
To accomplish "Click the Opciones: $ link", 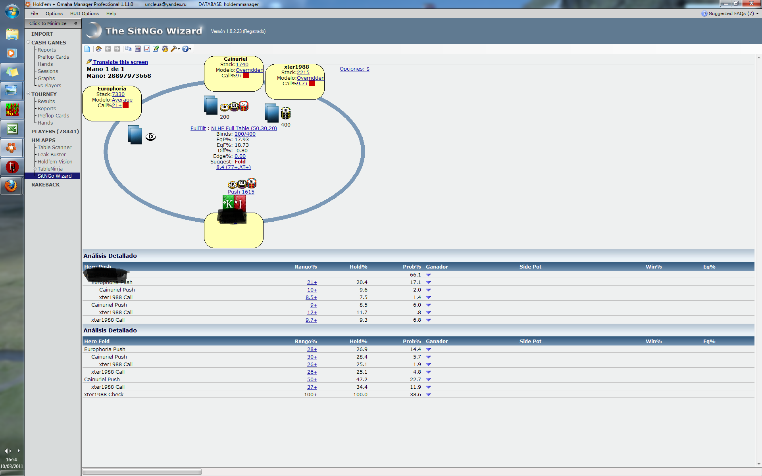I will pos(354,69).
